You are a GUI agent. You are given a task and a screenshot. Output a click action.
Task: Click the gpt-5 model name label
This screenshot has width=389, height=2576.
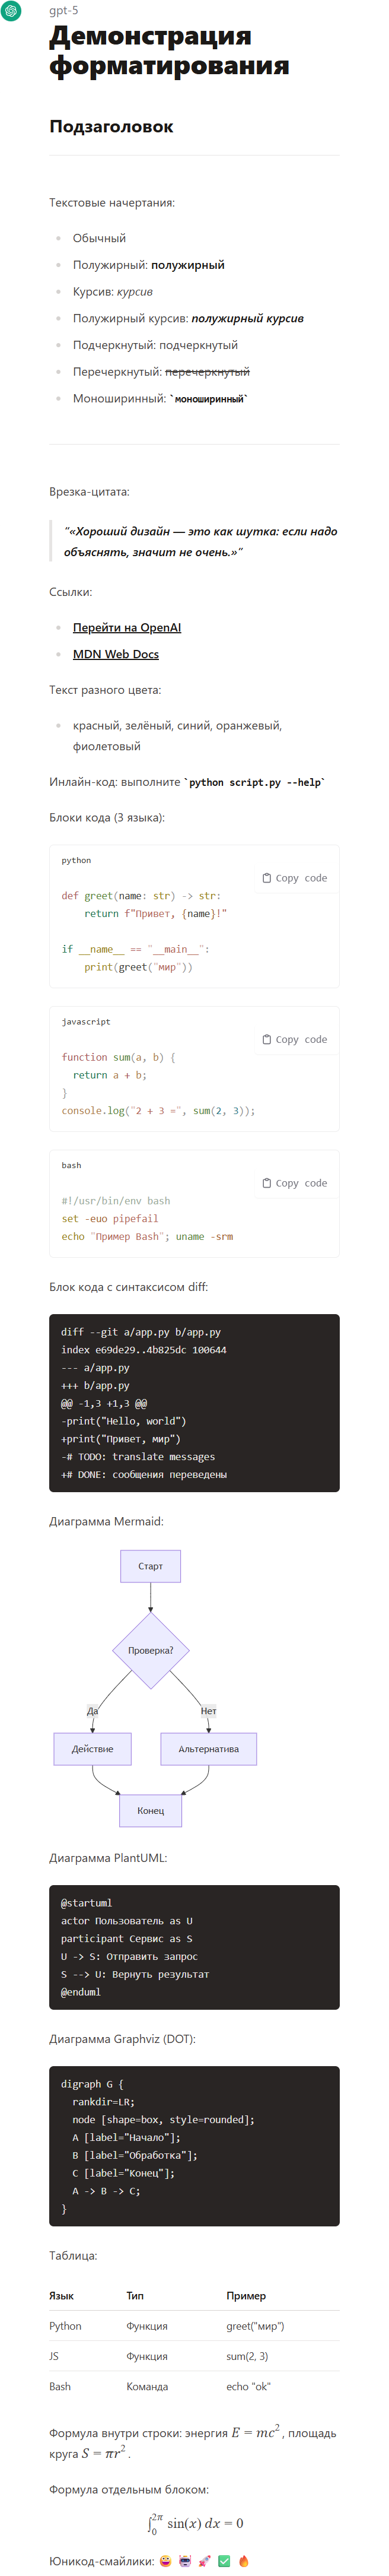coord(64,10)
